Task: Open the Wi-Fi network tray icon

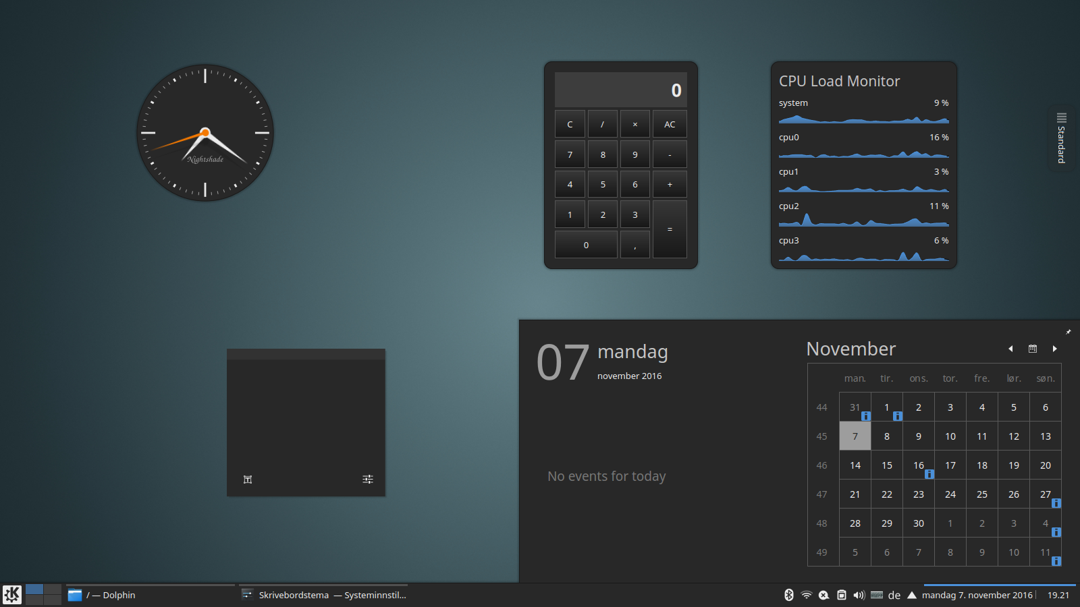Action: pyautogui.click(x=806, y=595)
